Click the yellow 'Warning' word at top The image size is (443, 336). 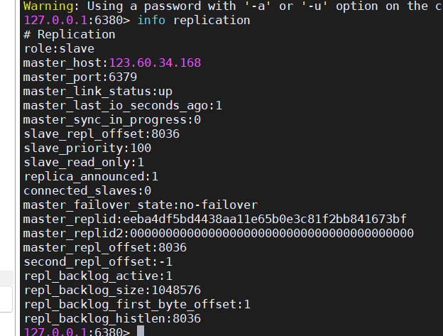[x=48, y=6]
